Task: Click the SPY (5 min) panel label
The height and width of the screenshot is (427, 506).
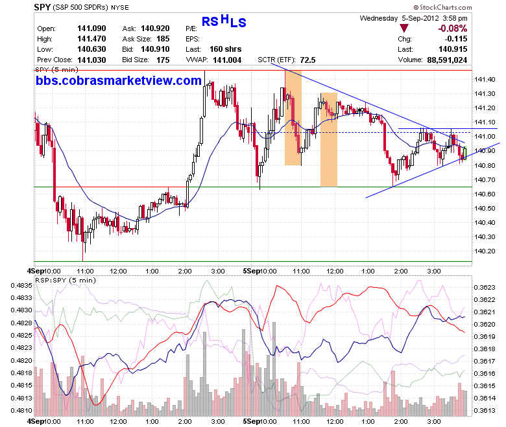Action: coord(57,69)
